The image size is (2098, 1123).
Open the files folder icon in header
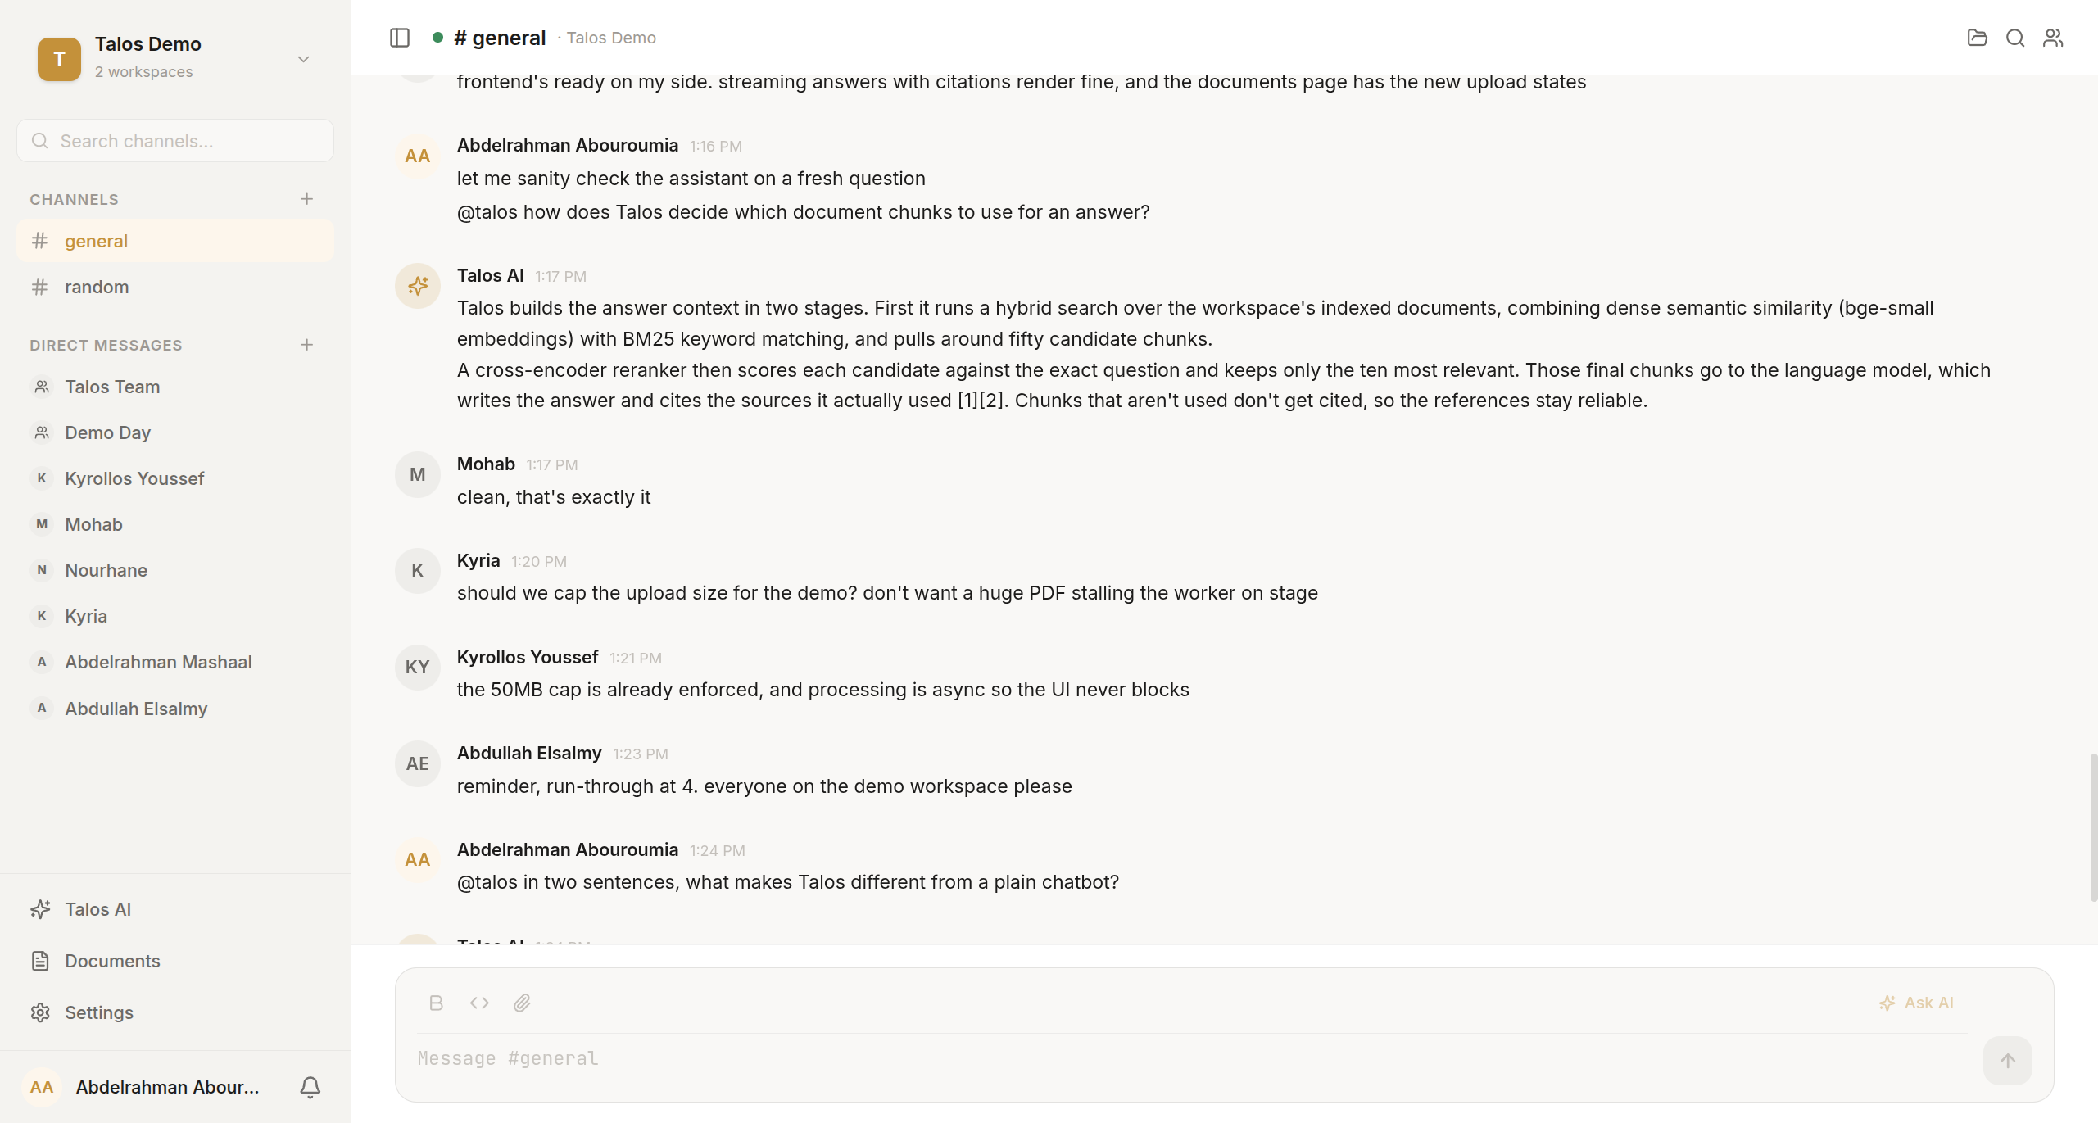pos(1977,38)
